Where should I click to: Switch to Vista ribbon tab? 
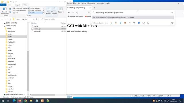click(25, 5)
